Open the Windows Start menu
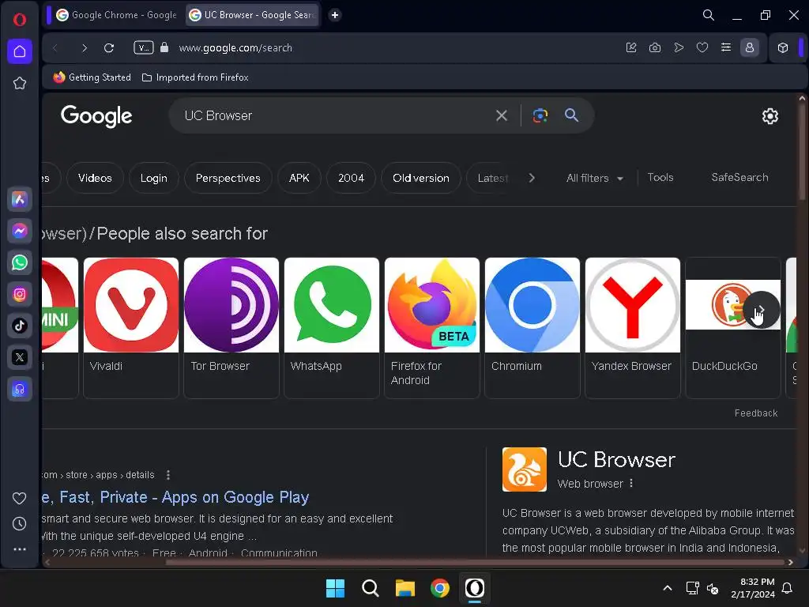 point(335,588)
